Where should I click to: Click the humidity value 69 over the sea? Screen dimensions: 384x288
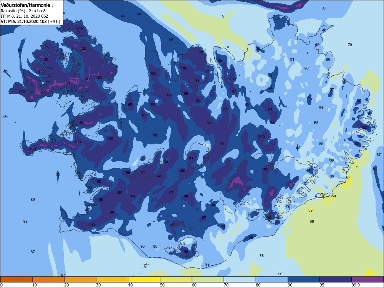click(x=312, y=222)
